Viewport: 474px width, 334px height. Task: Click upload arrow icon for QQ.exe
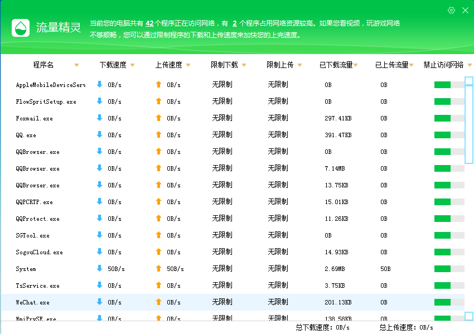[159, 134]
